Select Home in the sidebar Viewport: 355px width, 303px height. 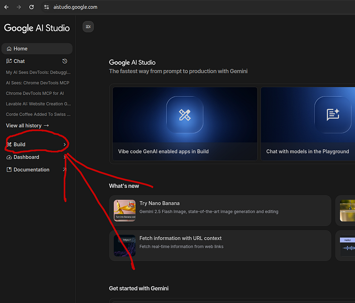point(37,49)
